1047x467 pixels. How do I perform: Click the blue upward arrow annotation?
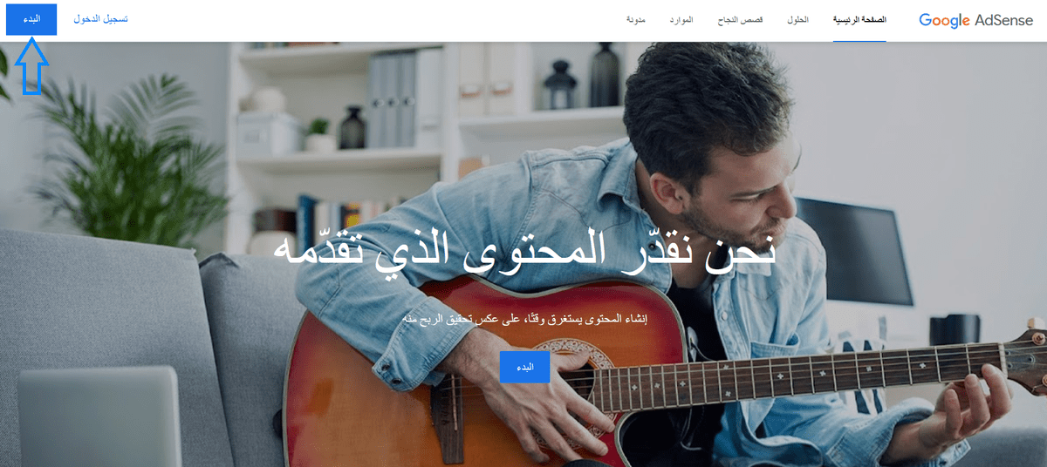[x=31, y=67]
